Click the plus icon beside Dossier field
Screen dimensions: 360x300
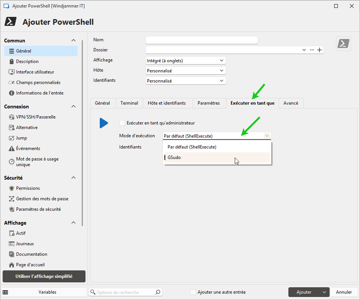(x=319, y=50)
